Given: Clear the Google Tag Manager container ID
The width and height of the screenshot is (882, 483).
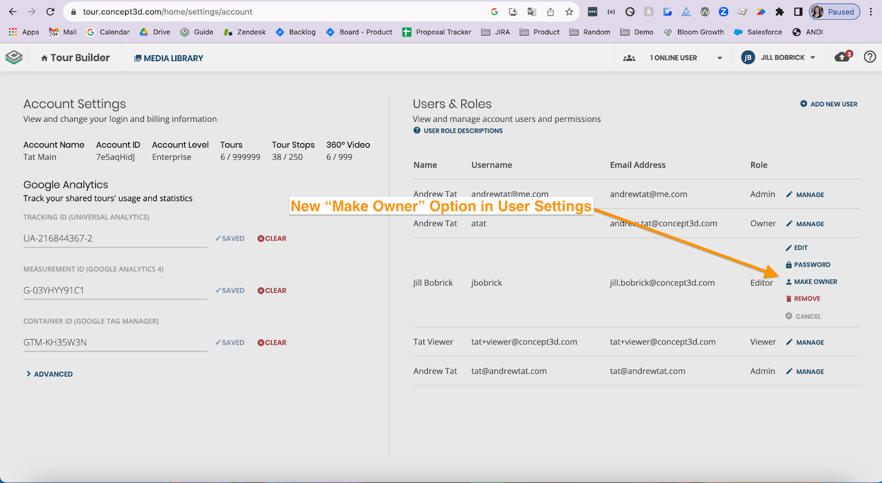Looking at the screenshot, I should (x=272, y=342).
